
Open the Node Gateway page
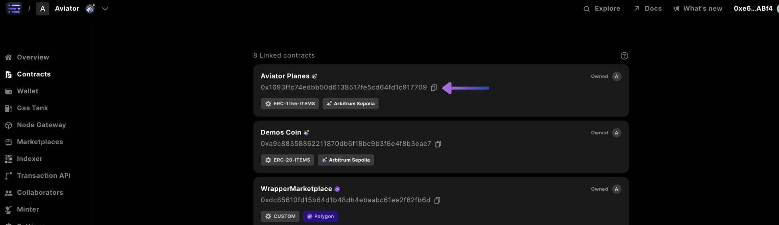tap(41, 125)
